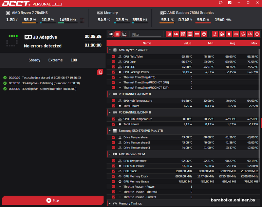Switch to compact list view of sensors
262x207 pixels.
coord(111,34)
